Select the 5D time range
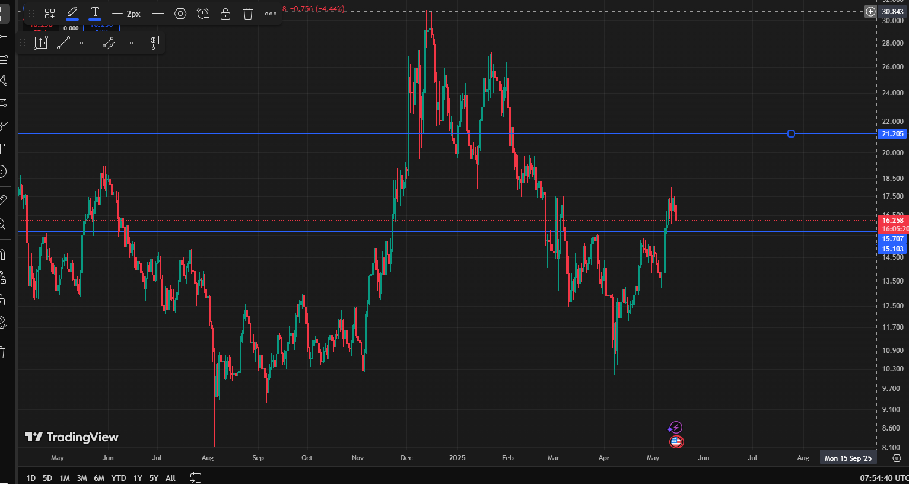Image resolution: width=909 pixels, height=484 pixels. pos(47,478)
